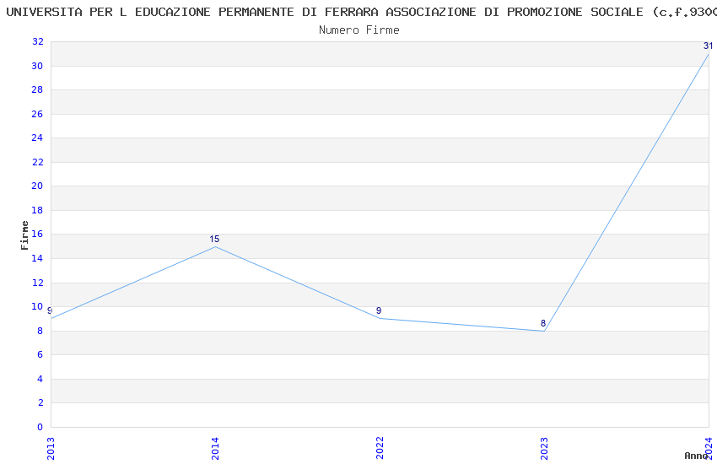Click the y-axis tick value 28
The image size is (717, 464).
(37, 89)
